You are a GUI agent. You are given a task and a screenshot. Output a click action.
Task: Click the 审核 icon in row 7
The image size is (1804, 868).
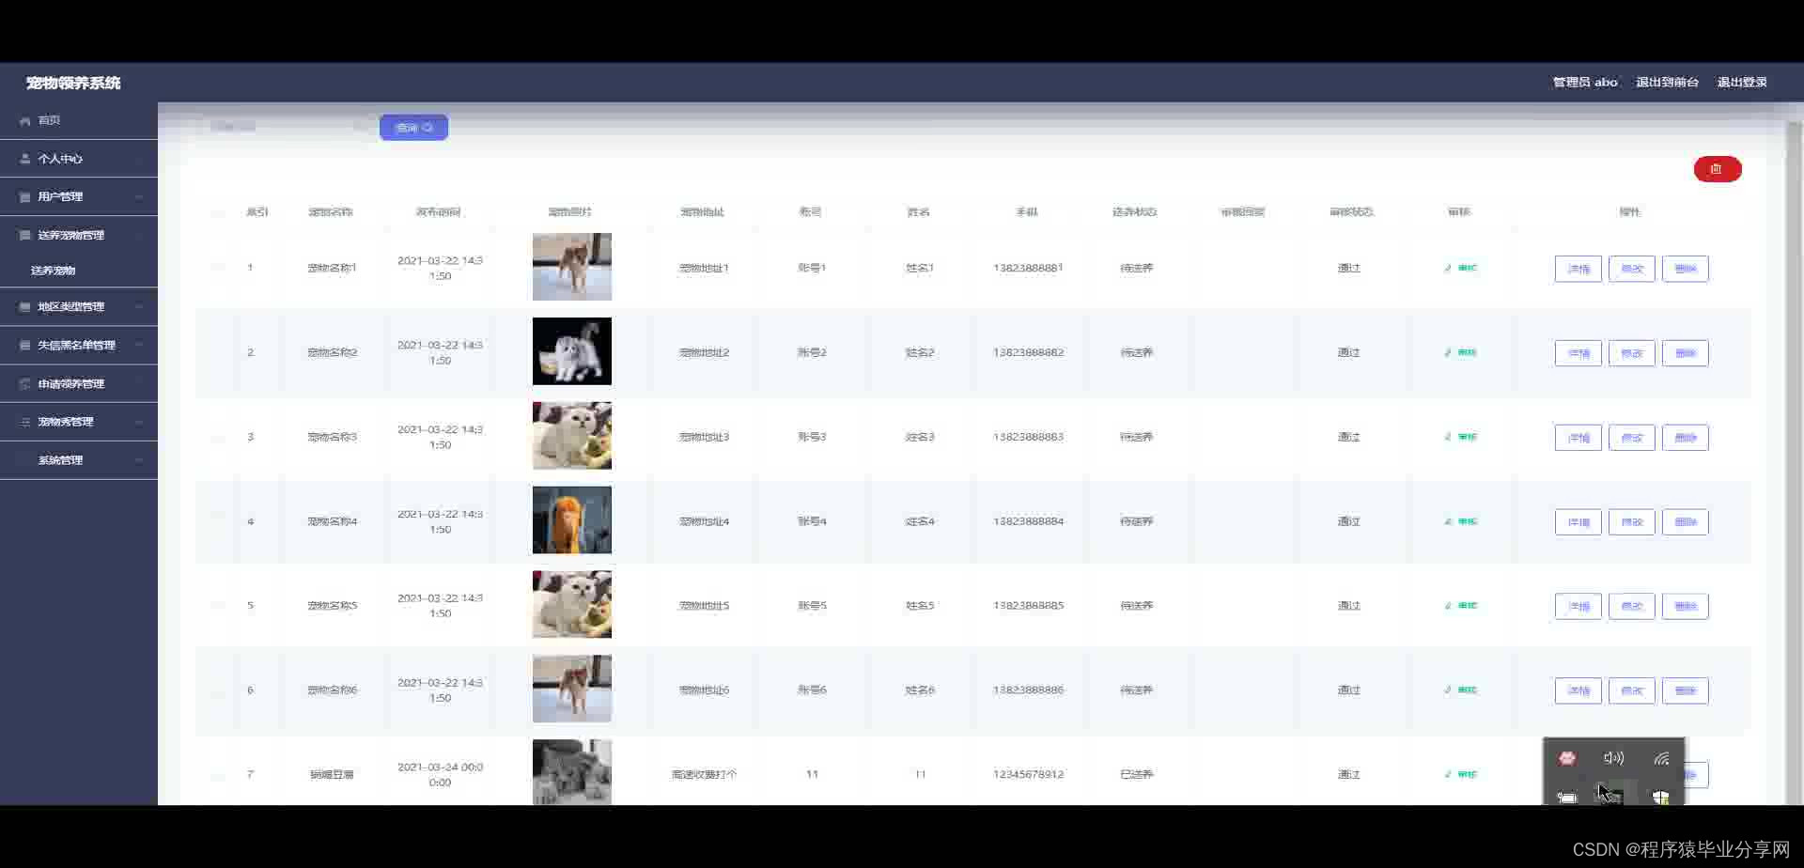(1448, 774)
